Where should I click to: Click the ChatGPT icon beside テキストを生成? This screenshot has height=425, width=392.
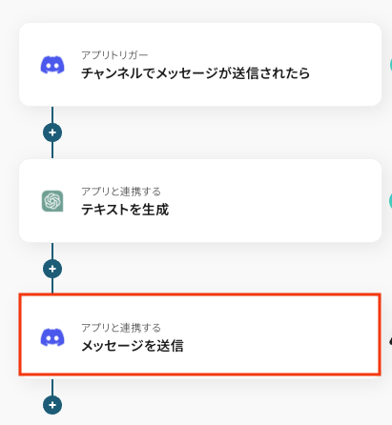[52, 201]
